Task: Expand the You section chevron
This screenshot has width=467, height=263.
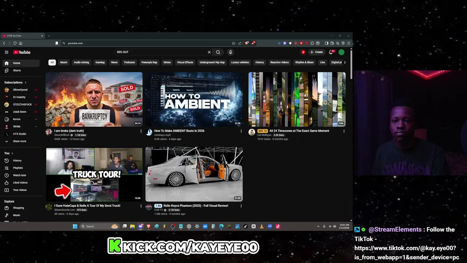Action: (x=12, y=153)
